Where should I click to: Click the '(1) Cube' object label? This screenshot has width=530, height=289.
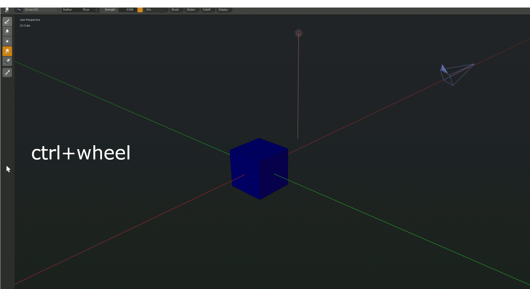pyautogui.click(x=25, y=26)
